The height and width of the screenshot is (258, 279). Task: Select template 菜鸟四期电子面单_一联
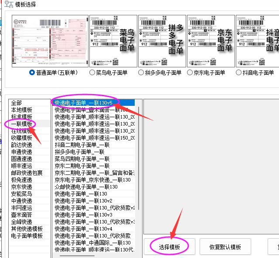94,159
